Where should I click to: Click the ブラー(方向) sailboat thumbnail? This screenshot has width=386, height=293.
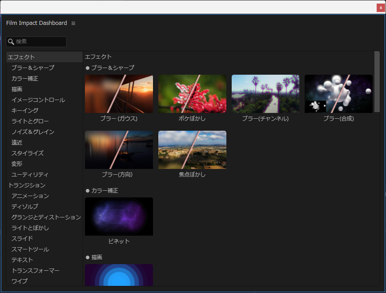tap(119, 150)
